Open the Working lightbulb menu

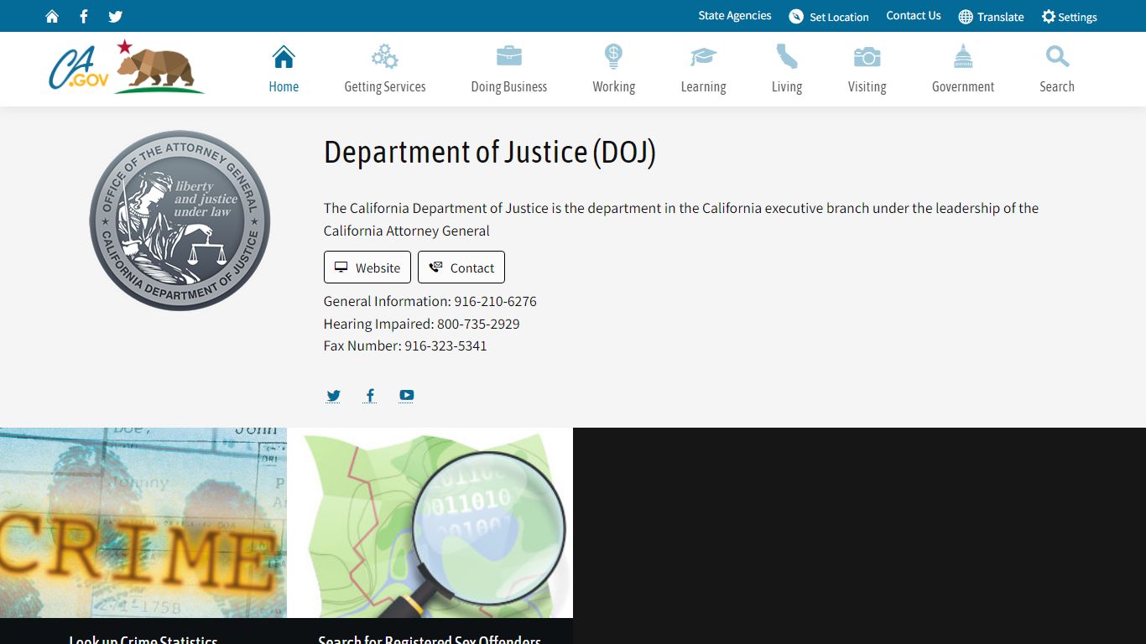coord(613,70)
